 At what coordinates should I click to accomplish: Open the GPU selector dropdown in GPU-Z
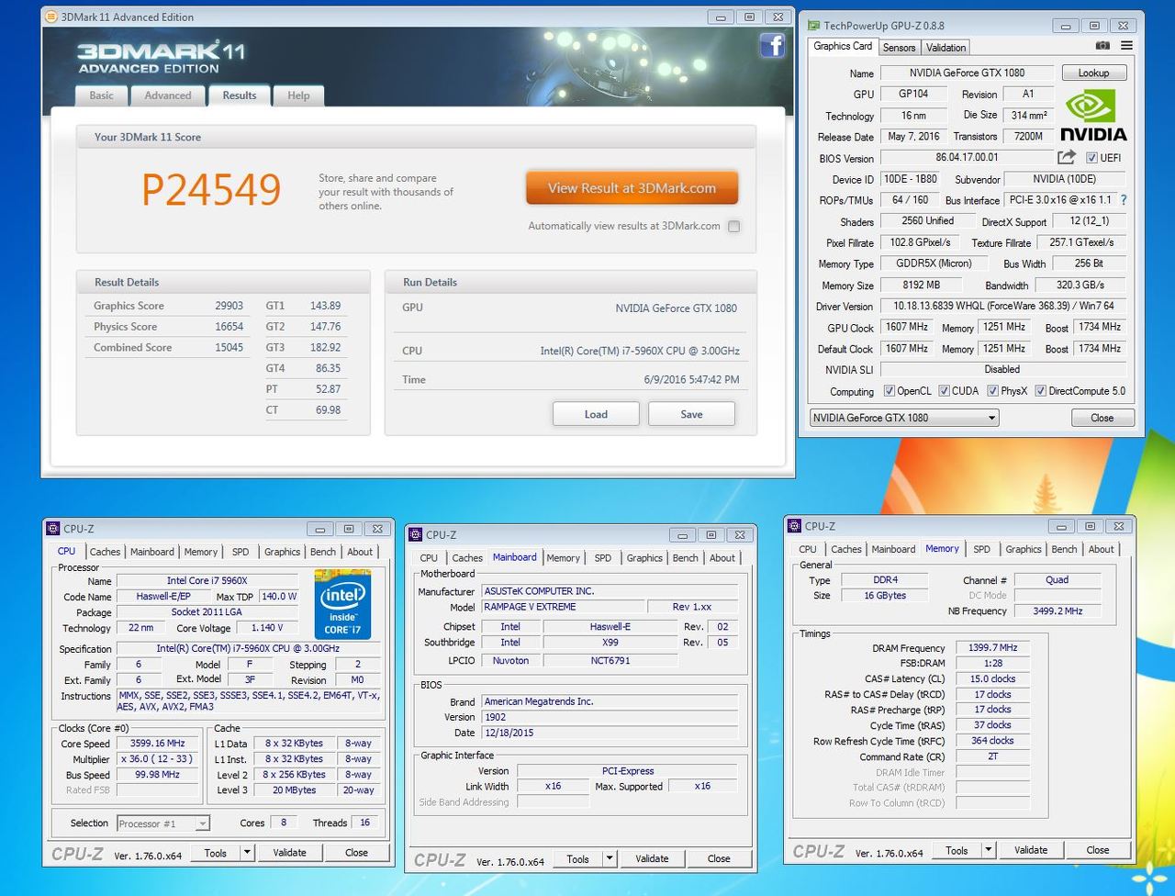tap(903, 418)
